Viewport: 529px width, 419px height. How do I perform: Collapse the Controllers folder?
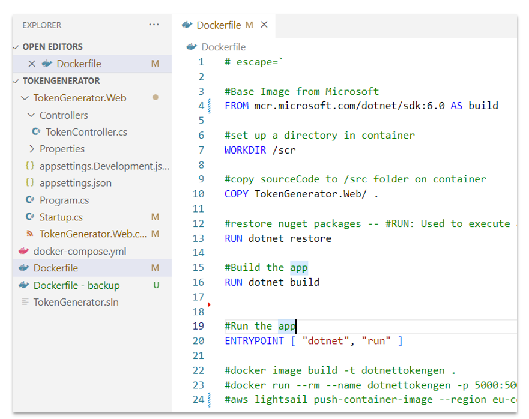click(x=31, y=115)
